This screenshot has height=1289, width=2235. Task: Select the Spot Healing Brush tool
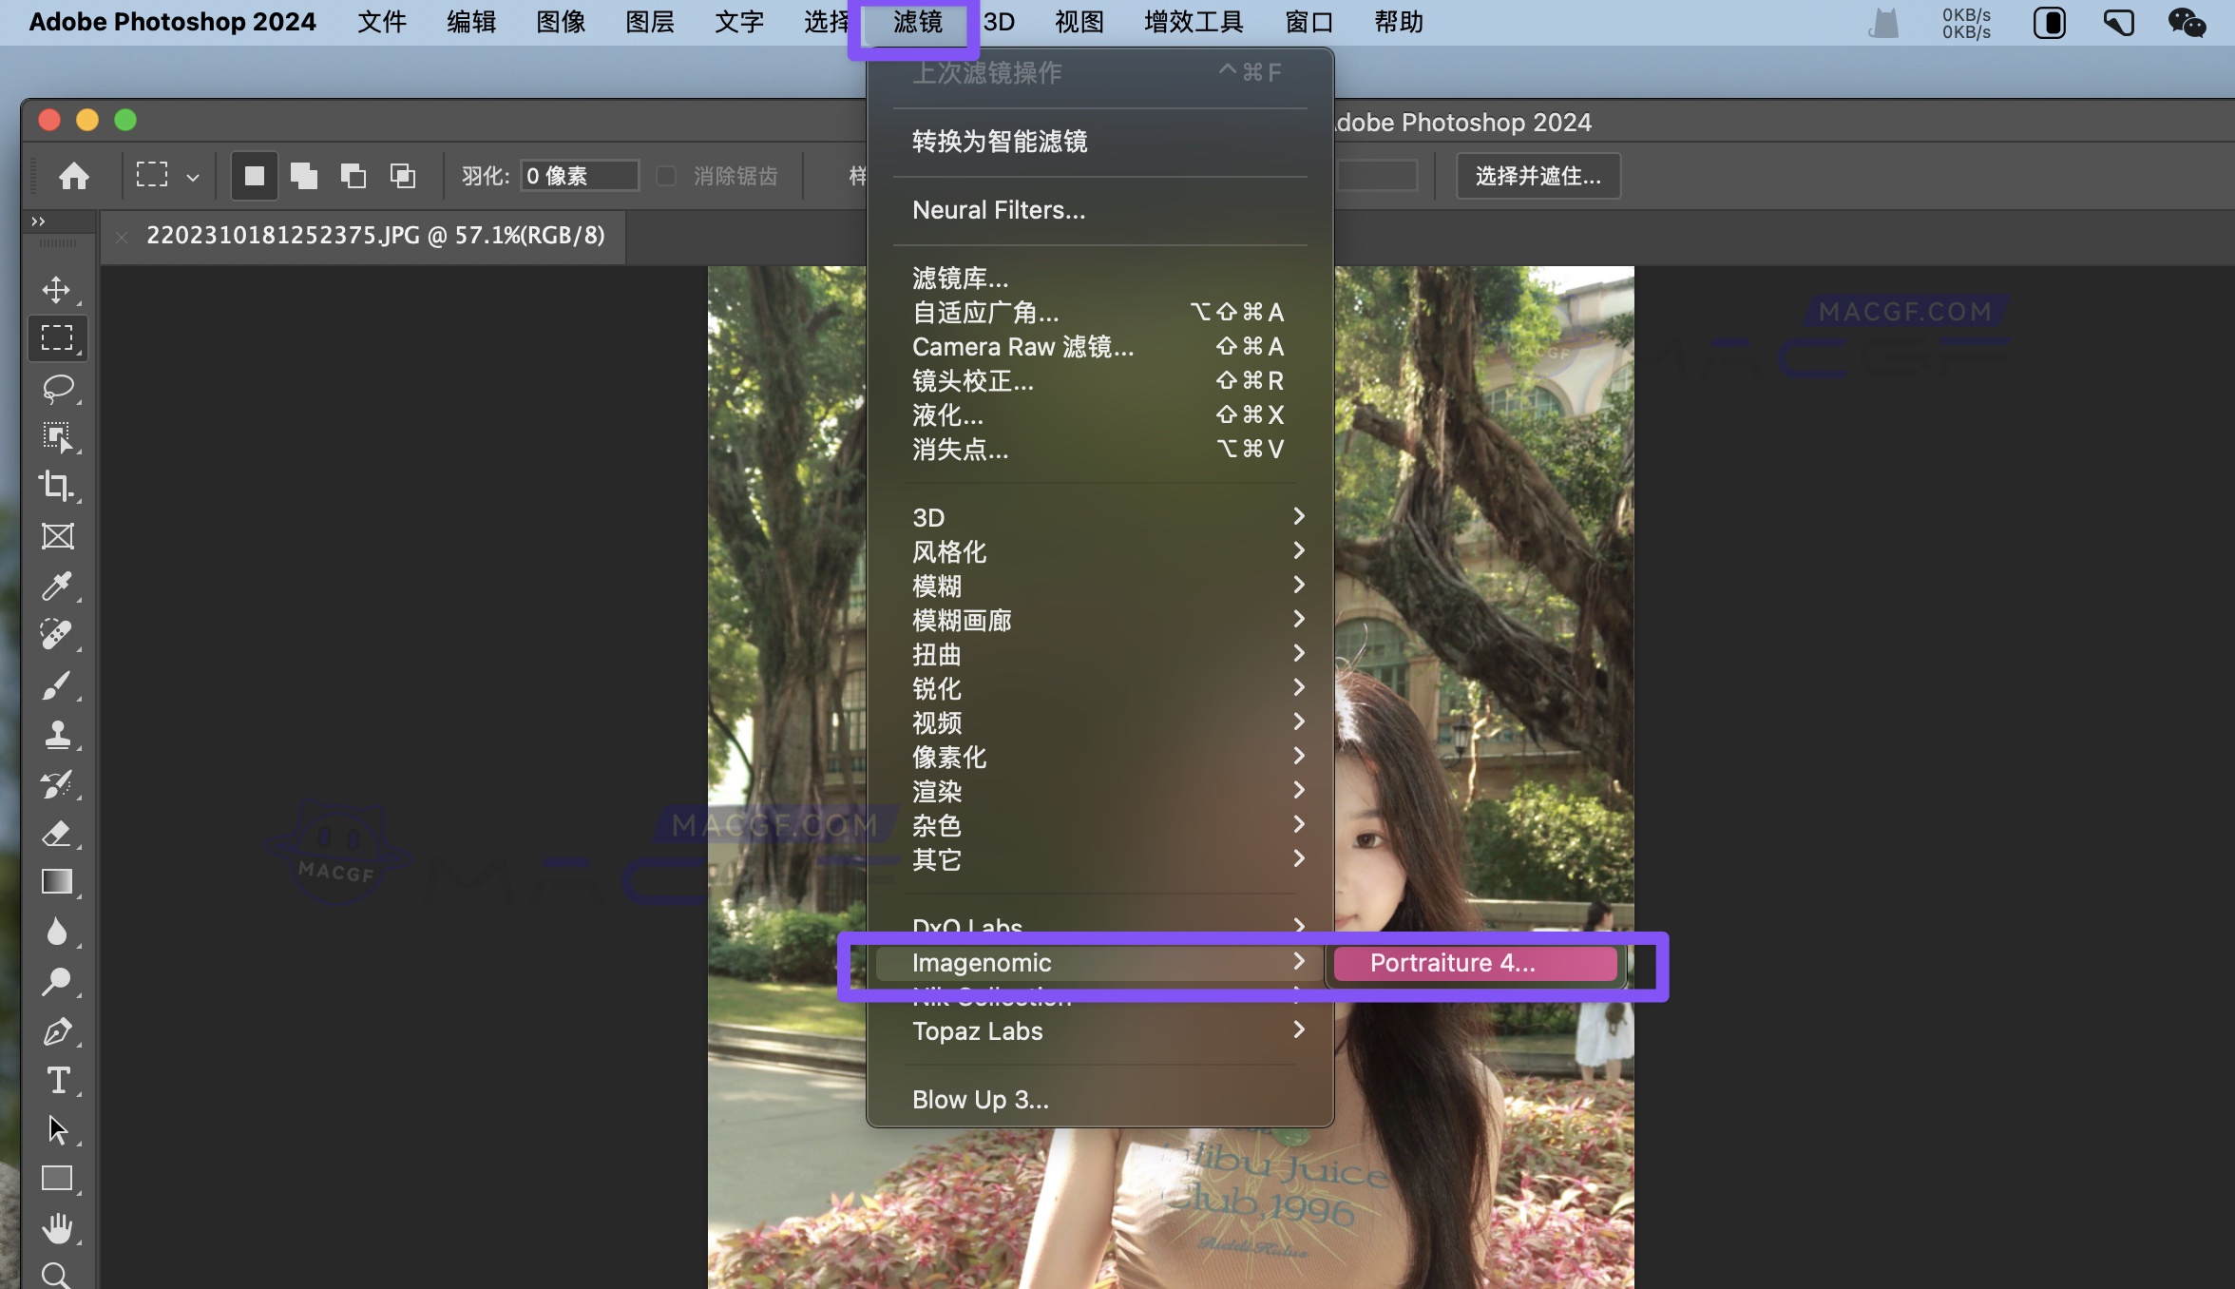[58, 634]
